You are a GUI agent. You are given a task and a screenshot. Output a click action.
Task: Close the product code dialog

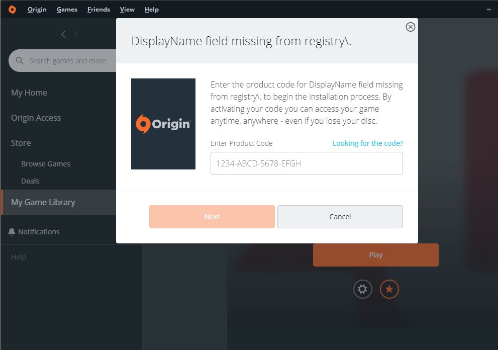pos(411,27)
